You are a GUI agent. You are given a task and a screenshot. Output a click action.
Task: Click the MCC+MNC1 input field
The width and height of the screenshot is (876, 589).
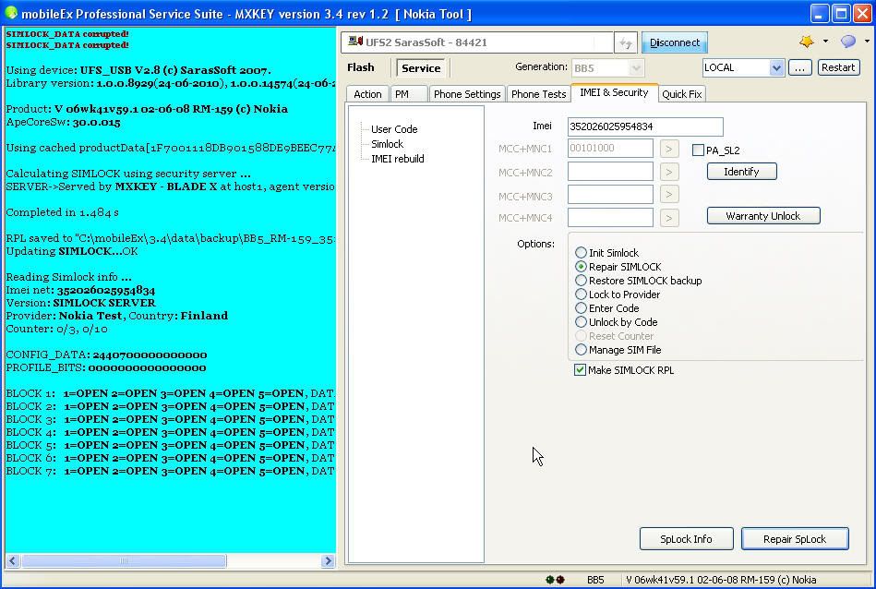coord(610,148)
